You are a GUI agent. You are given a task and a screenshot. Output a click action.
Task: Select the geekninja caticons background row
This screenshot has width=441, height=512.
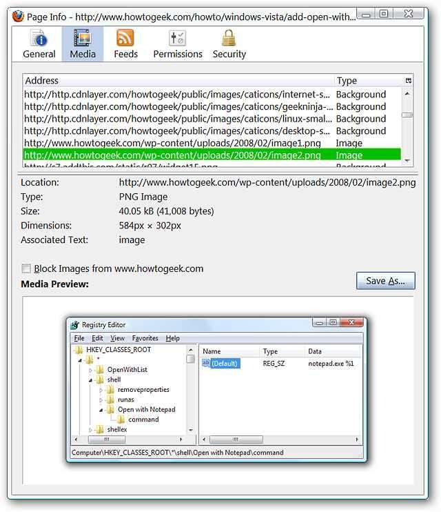(212, 106)
